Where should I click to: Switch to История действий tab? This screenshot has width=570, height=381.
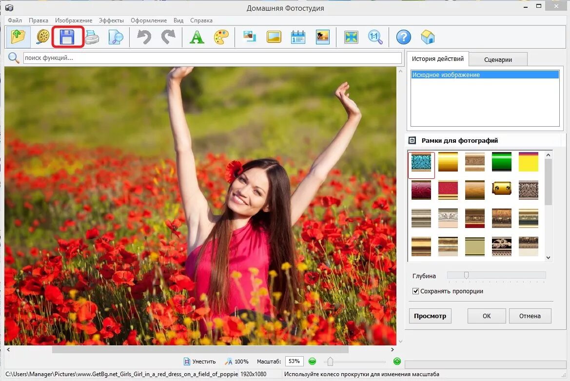click(438, 59)
